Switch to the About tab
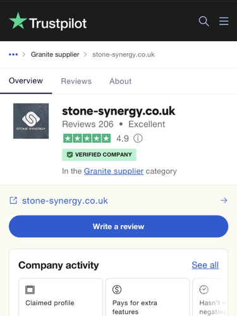This screenshot has height=316, width=237. coord(120,81)
